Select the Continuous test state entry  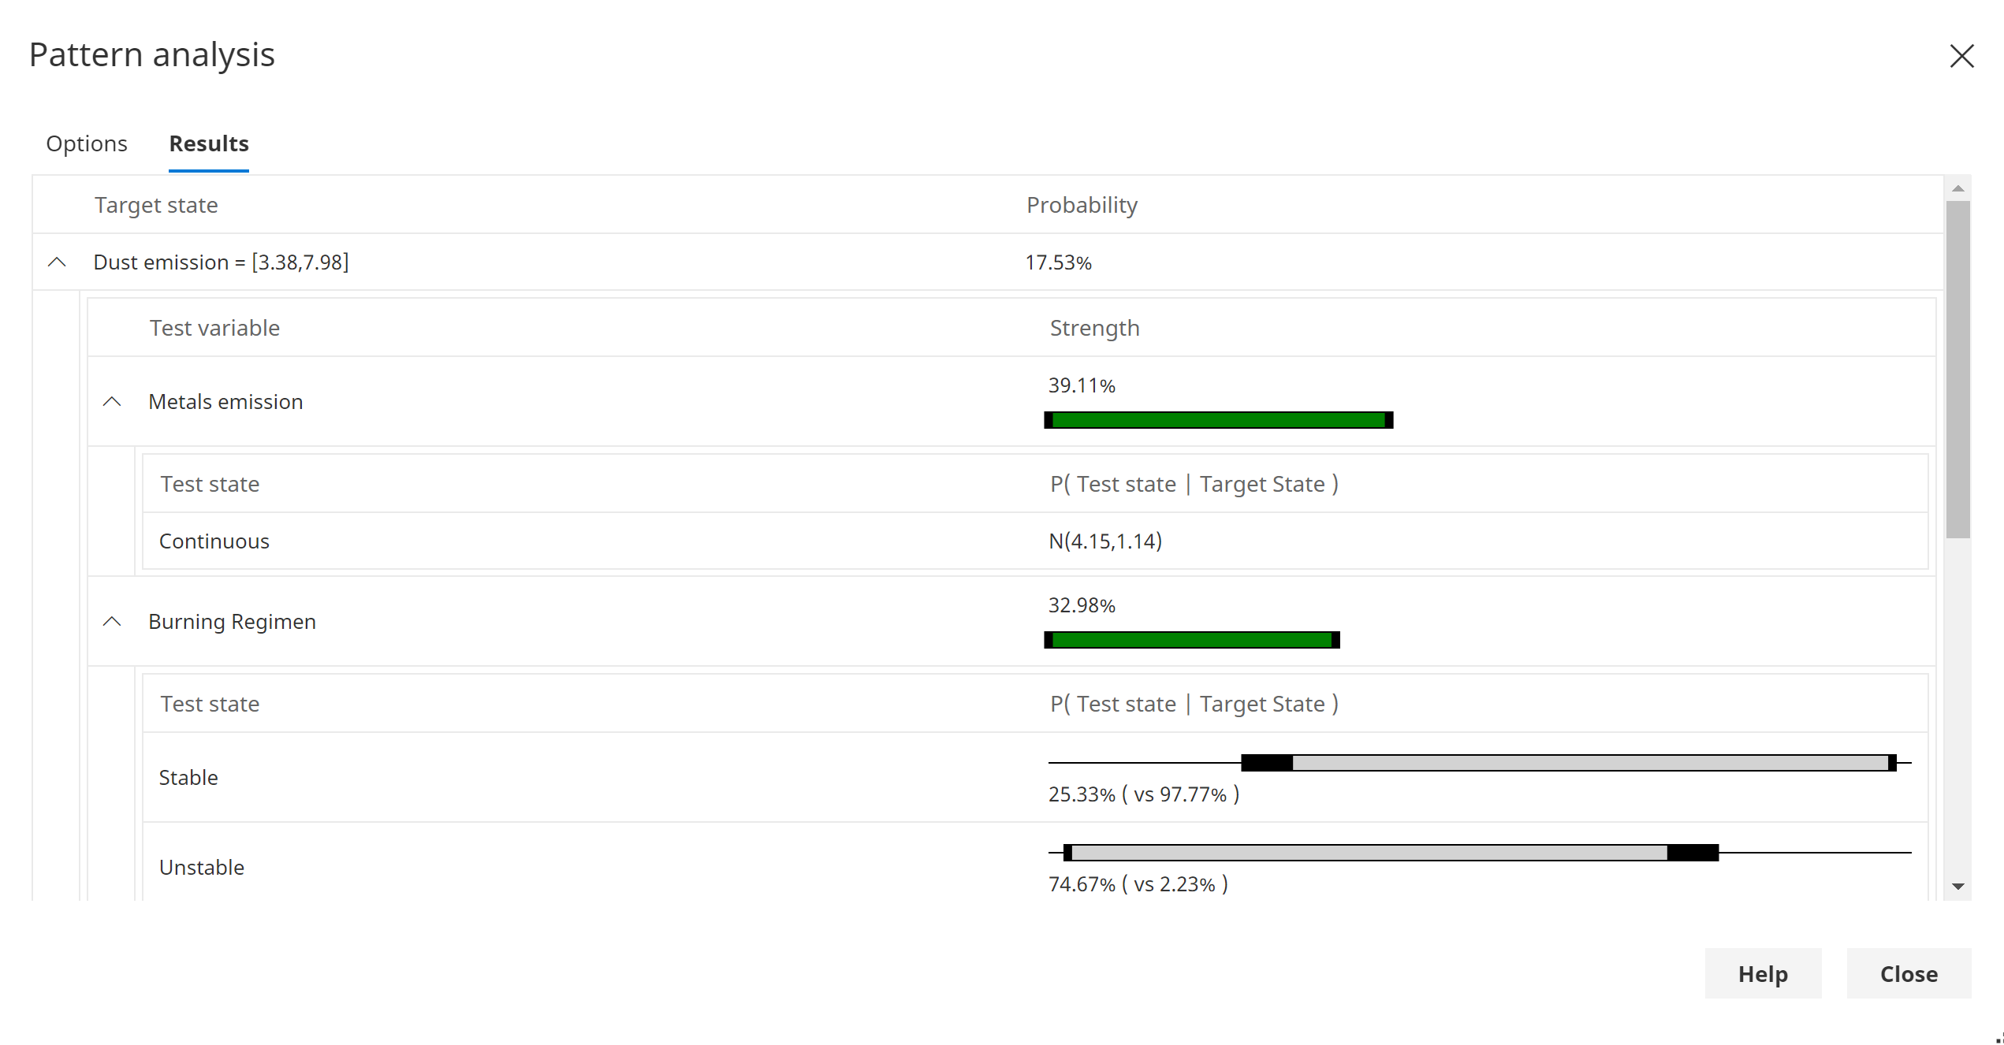click(214, 541)
